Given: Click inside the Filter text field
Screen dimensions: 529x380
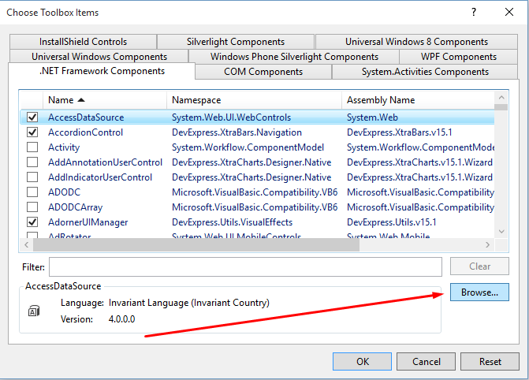Looking at the screenshot, I should (246, 266).
